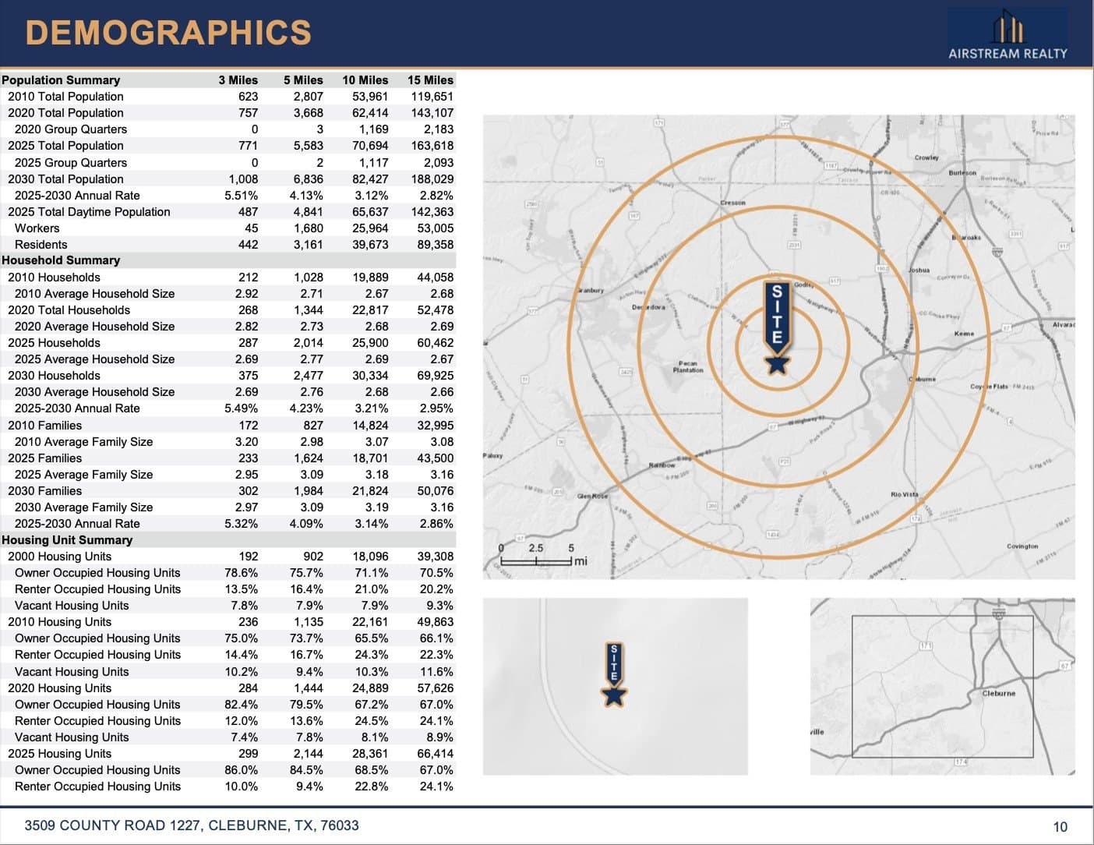Select the 2020 Total Households row label

(x=69, y=309)
